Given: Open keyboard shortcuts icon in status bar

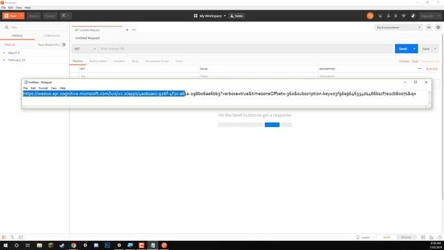Looking at the screenshot, I should tap(432, 237).
